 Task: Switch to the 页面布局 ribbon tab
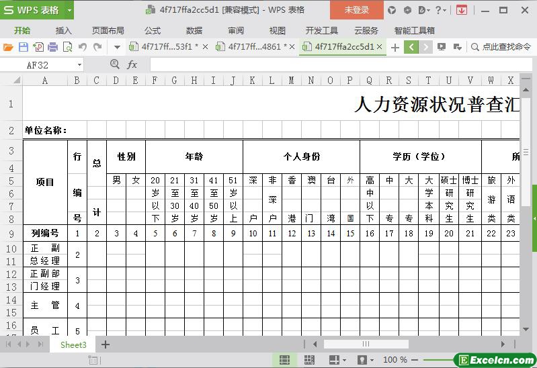click(x=108, y=30)
